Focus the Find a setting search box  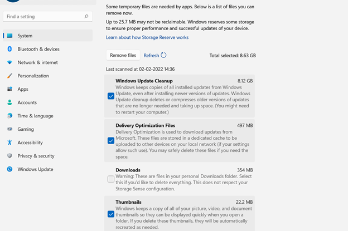pyautogui.click(x=43, y=17)
